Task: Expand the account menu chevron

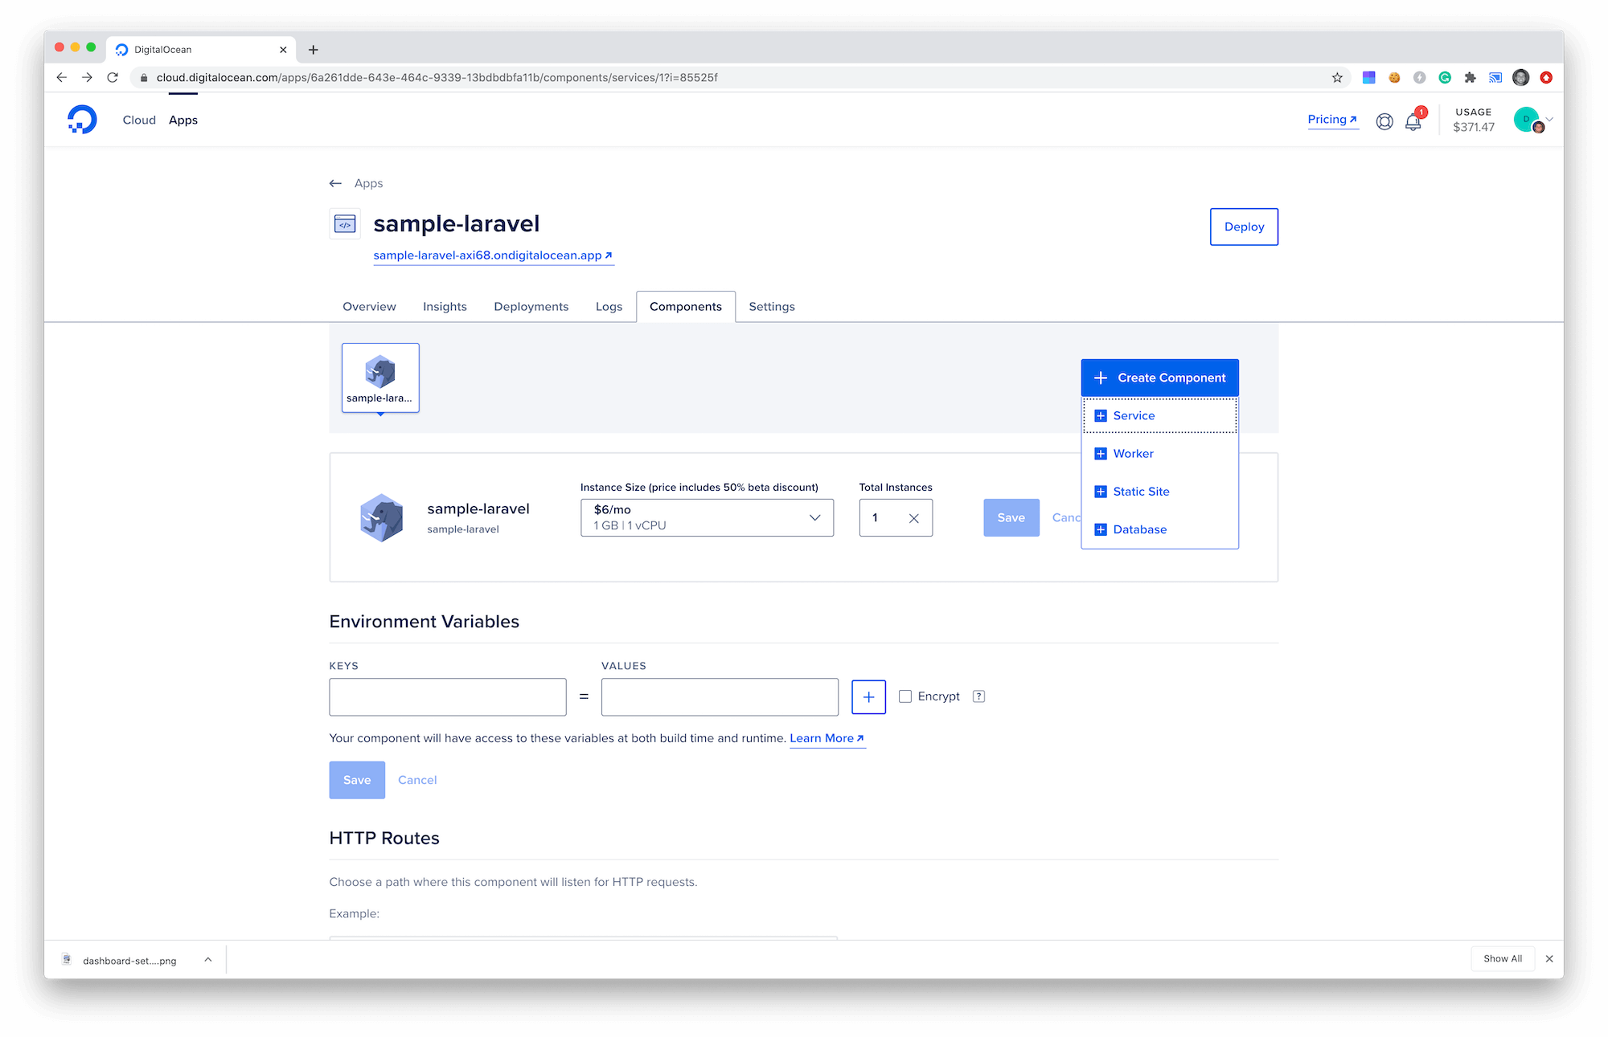Action: [x=1549, y=120]
